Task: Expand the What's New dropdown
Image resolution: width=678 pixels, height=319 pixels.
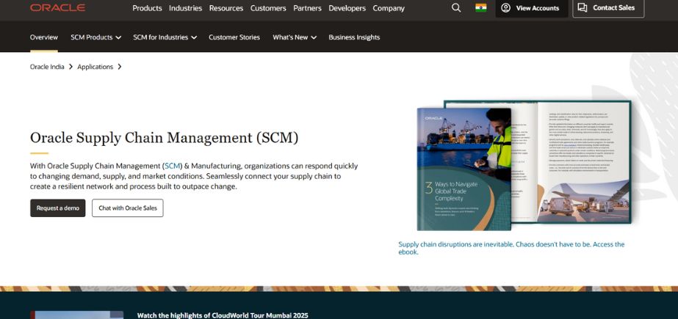Action: pos(295,37)
